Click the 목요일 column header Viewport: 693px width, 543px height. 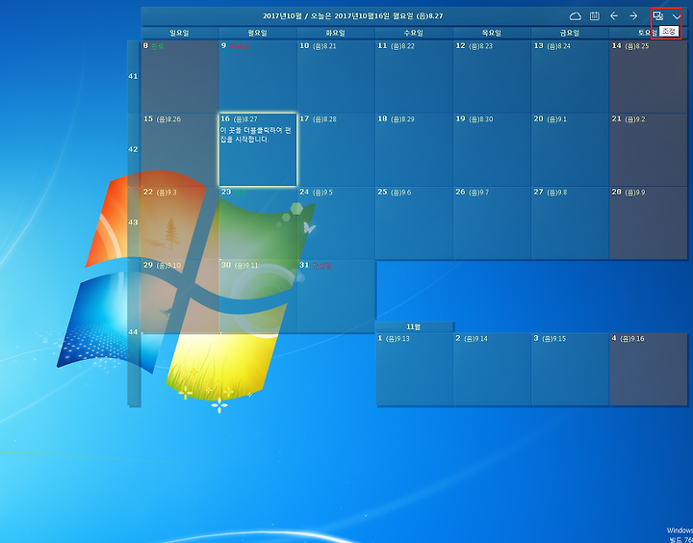492,33
